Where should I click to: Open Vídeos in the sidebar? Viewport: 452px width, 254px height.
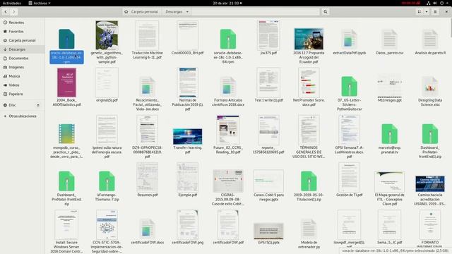[22, 85]
